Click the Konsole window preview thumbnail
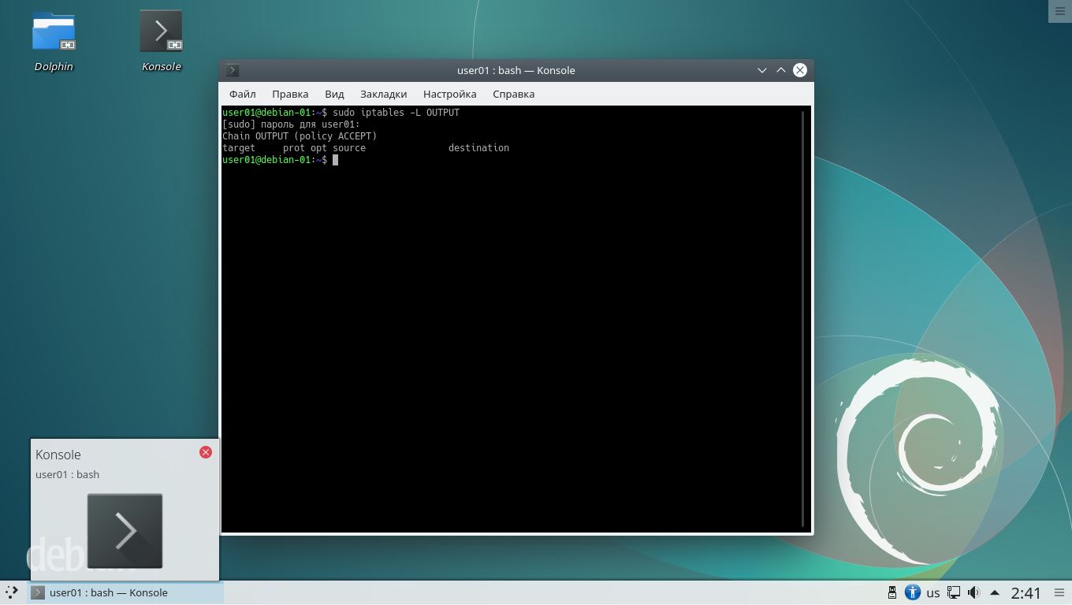 point(125,531)
